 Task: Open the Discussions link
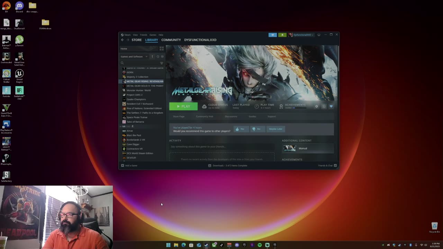click(x=231, y=117)
